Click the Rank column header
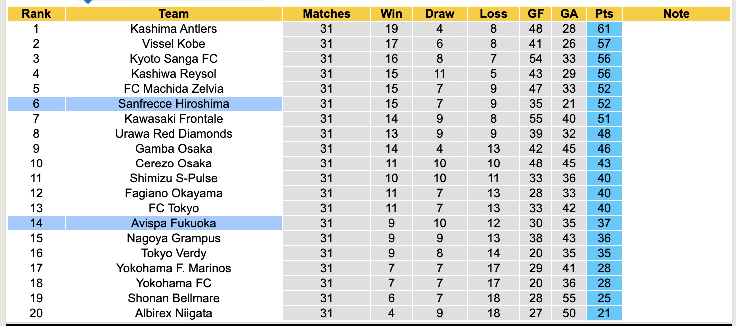The height and width of the screenshot is (326, 736). click(36, 14)
